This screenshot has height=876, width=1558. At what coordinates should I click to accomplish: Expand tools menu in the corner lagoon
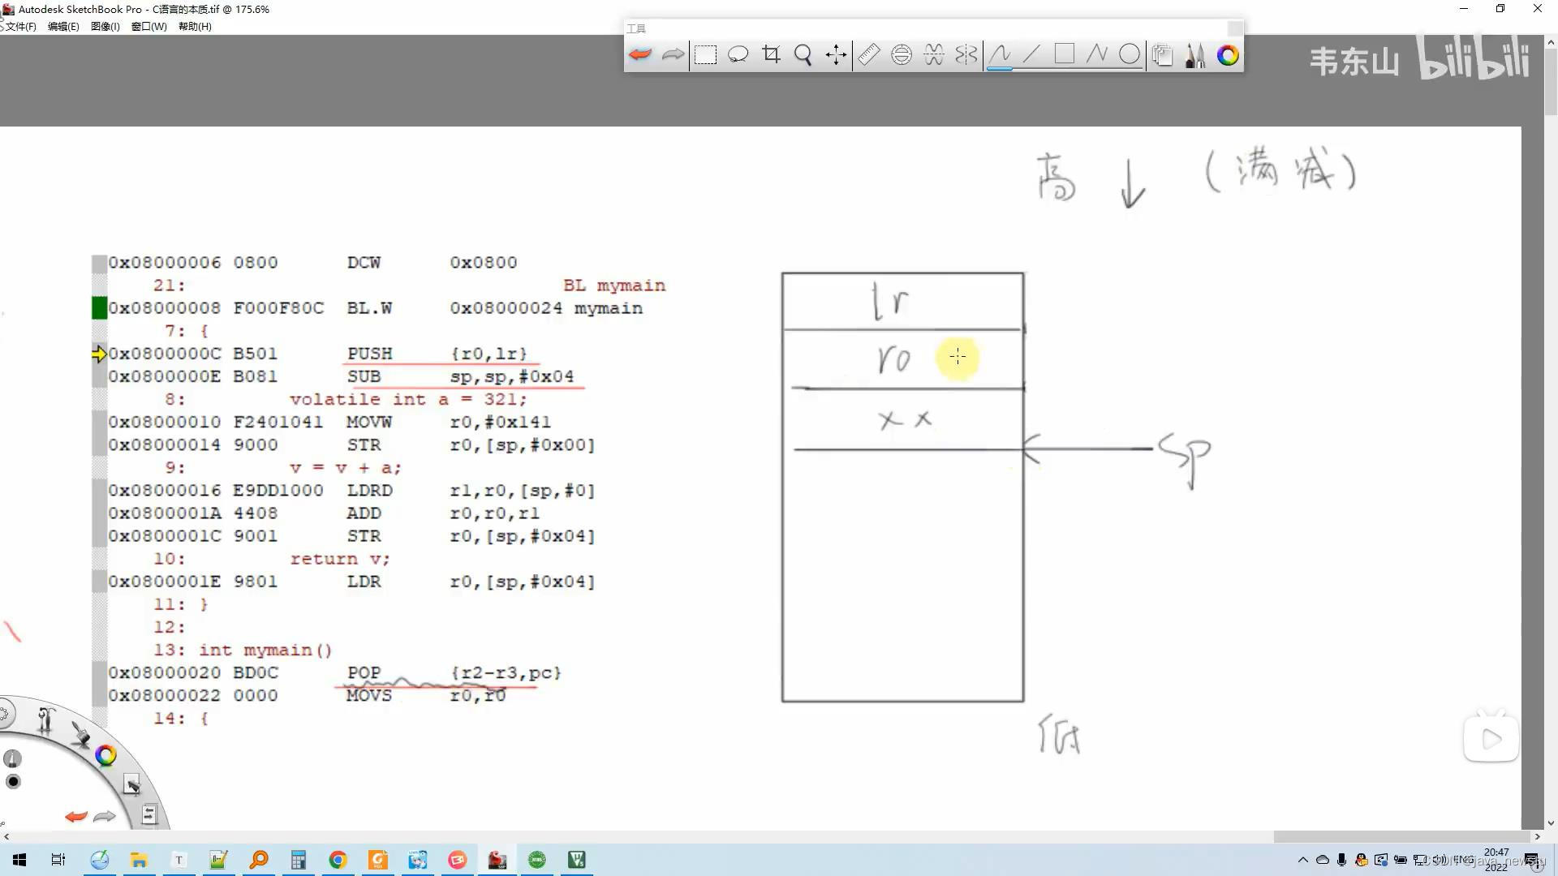click(45, 719)
